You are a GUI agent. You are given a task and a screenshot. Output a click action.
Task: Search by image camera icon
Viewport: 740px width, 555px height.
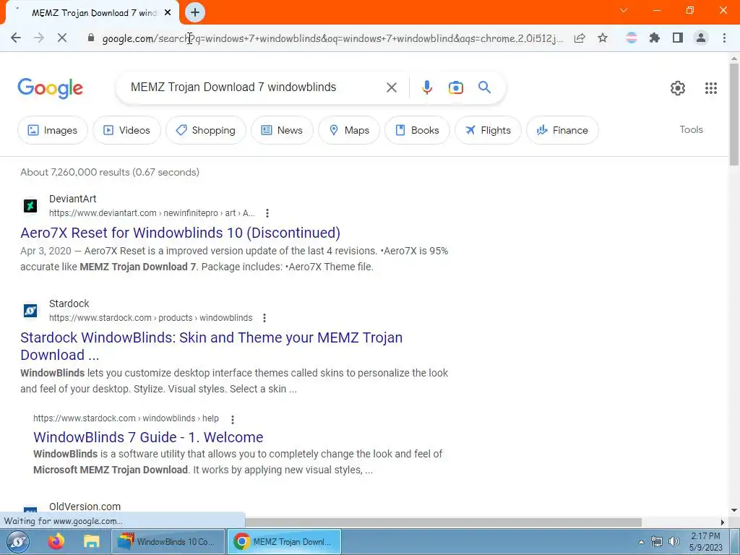pos(455,87)
